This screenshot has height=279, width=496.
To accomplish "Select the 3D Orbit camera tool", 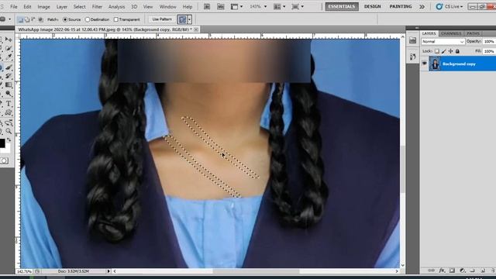I will click(9, 123).
